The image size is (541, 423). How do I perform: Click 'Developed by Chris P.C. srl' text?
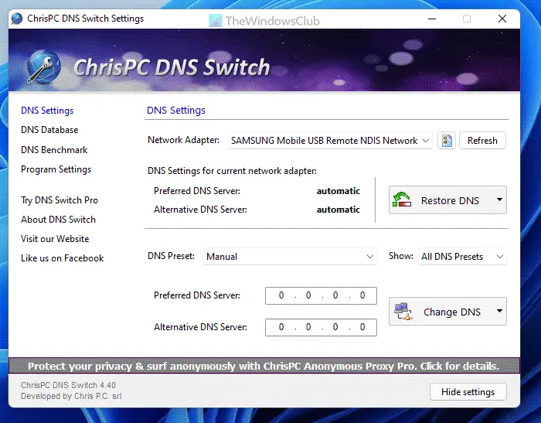coord(71,396)
